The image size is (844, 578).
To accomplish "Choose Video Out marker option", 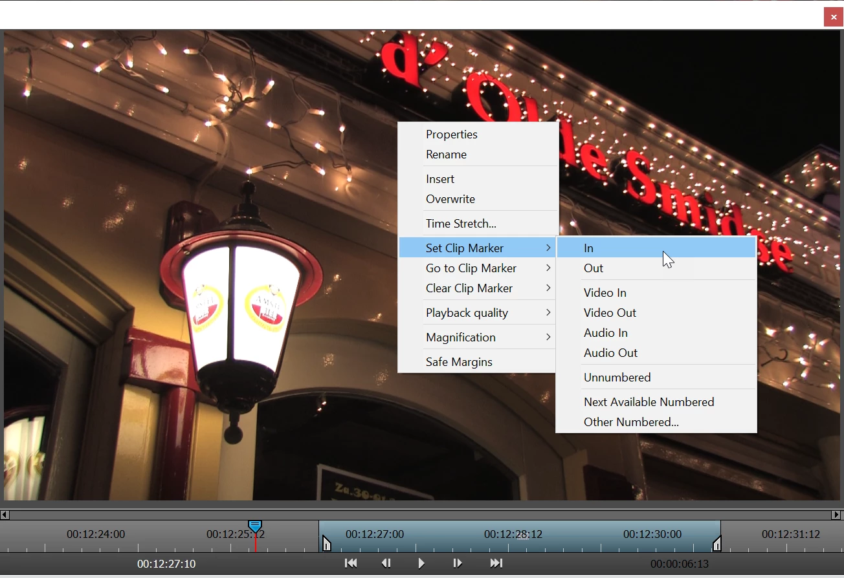I will (656, 313).
